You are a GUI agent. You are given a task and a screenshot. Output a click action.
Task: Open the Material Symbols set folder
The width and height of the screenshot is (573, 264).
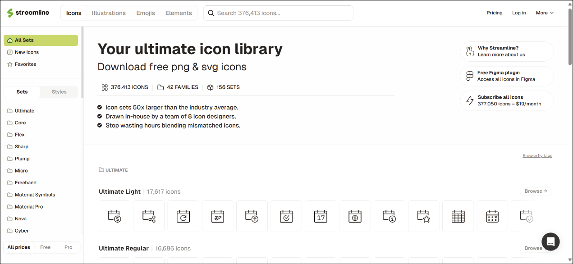[x=35, y=195]
